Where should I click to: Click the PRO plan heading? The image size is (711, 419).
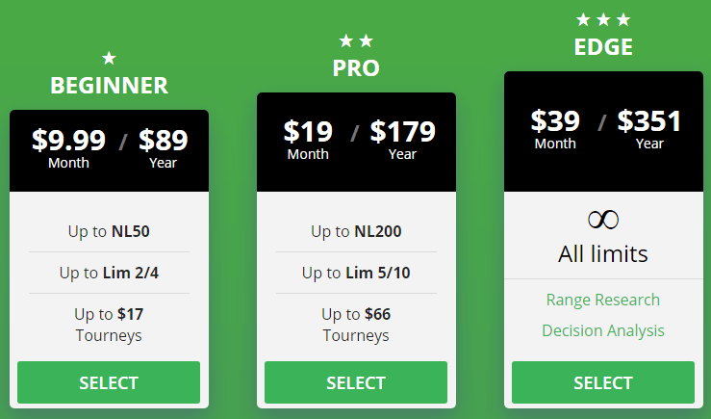[356, 67]
